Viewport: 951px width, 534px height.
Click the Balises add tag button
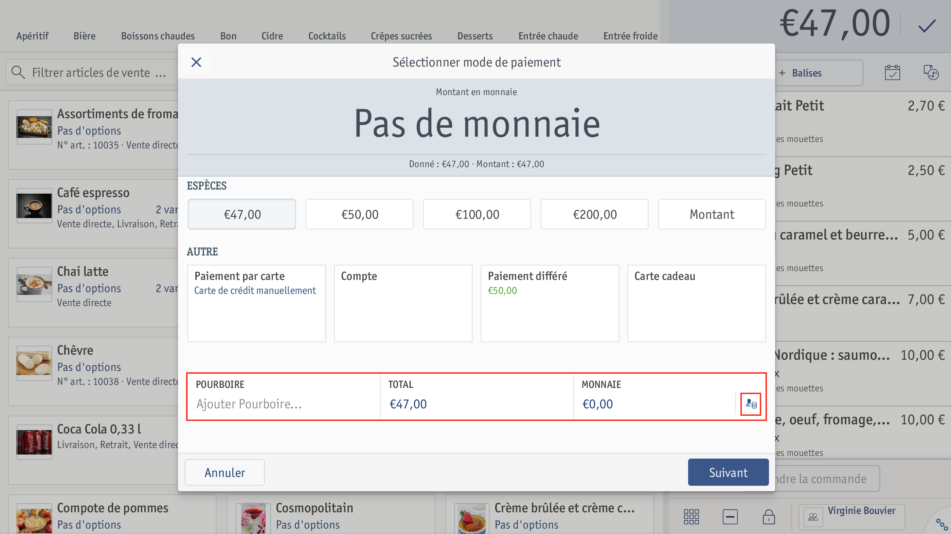click(819, 73)
